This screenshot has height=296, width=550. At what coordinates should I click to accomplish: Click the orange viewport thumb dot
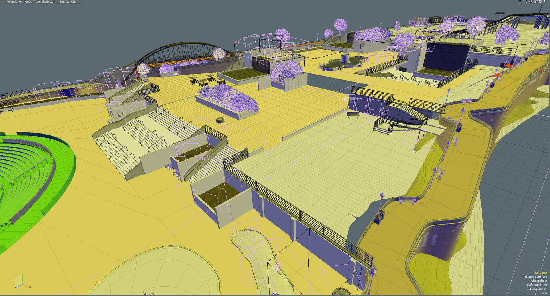pyautogui.click(x=2, y=1)
